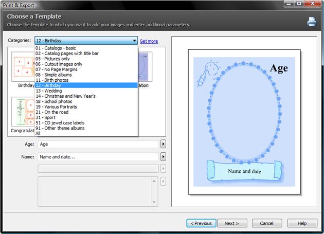Image resolution: width=324 pixels, height=234 pixels.
Task: Click into the Age text field
Action: point(98,144)
